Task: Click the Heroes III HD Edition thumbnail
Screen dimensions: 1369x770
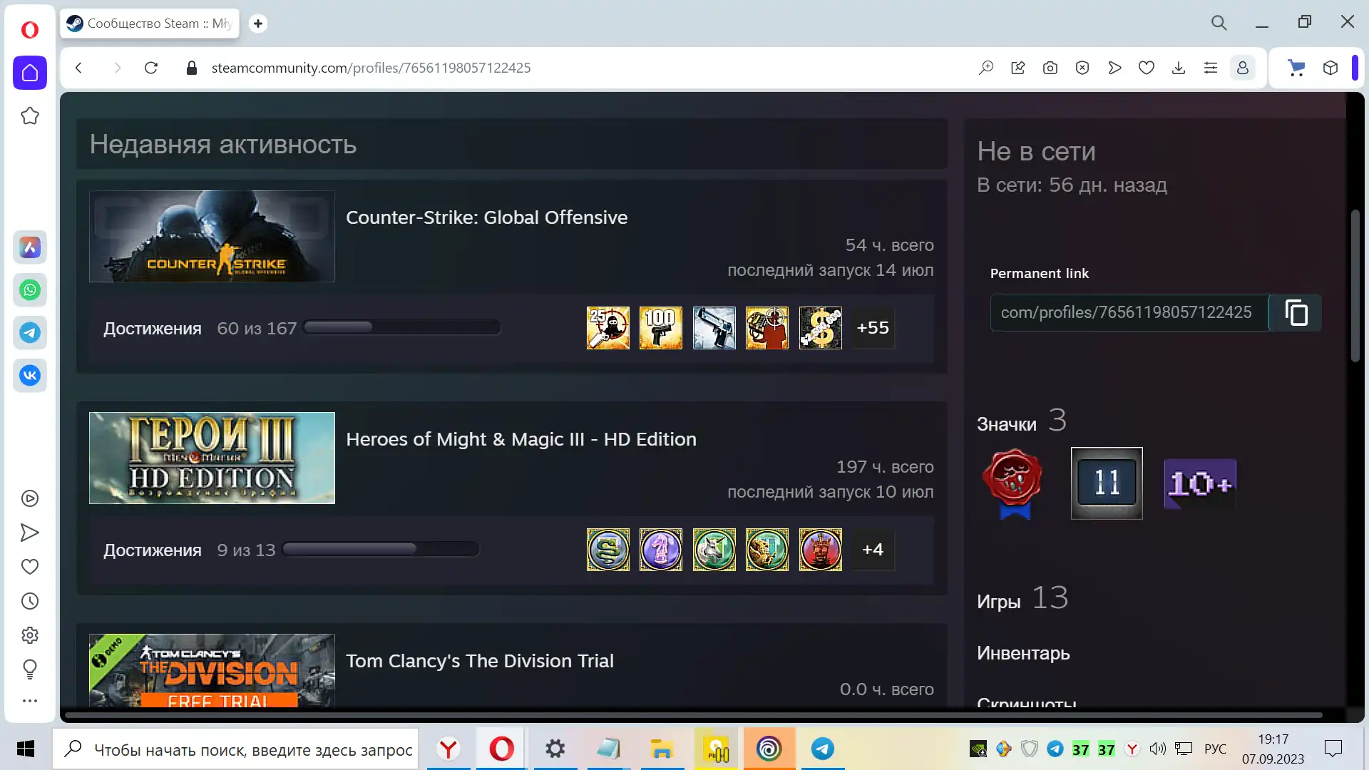Action: [212, 458]
